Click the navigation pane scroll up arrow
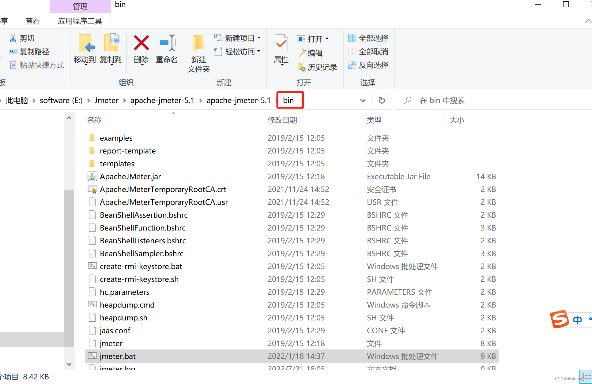Screen dimensions: 592x384 pos(69,118)
